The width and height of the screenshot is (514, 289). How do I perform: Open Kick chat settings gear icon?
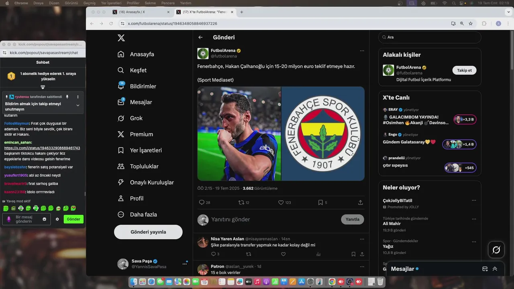(57, 219)
